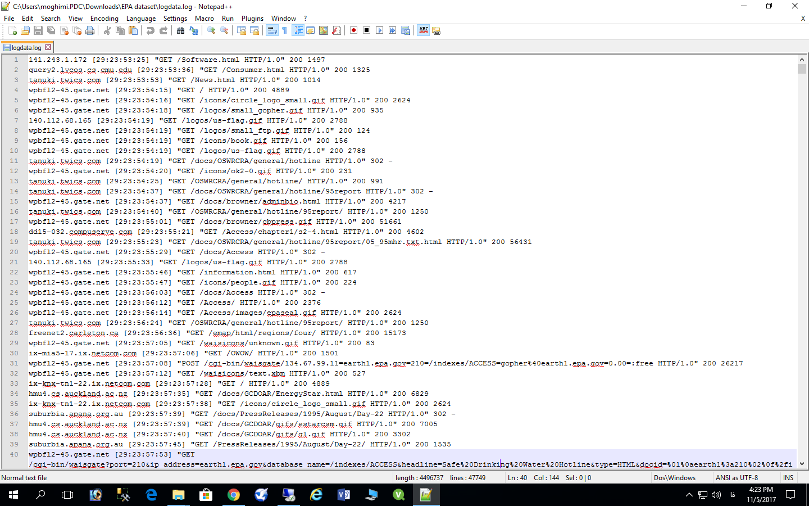The width and height of the screenshot is (809, 506).
Task: Show hidden system tray icons chevron
Action: coord(689,495)
